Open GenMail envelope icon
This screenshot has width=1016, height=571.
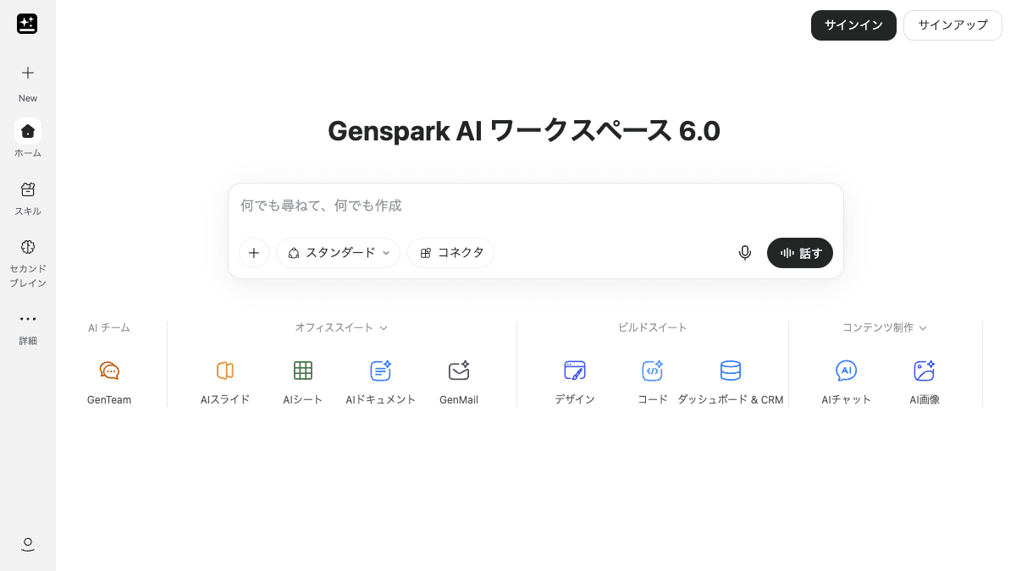tap(459, 371)
